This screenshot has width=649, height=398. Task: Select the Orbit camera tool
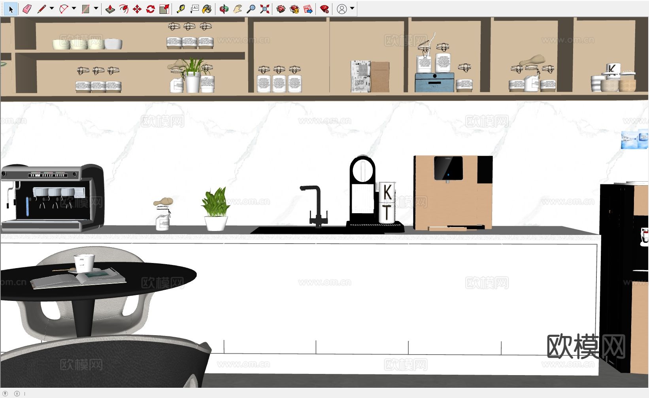tap(224, 9)
